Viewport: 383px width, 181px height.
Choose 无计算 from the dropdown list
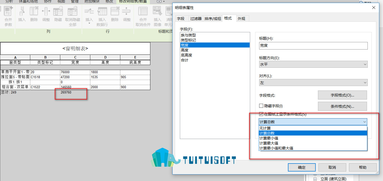coord(313,128)
